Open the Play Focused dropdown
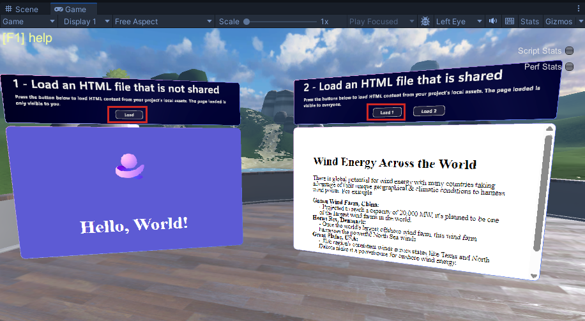The width and height of the screenshot is (585, 321). point(381,22)
